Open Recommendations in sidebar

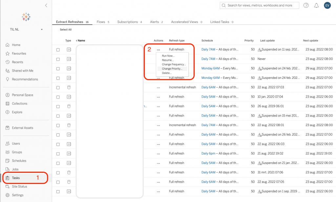25,79
